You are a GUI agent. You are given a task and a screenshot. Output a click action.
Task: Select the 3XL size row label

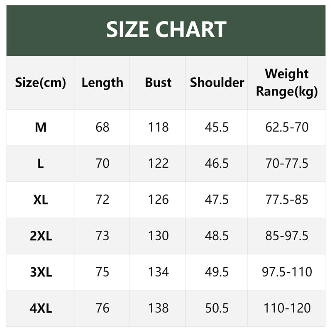(x=40, y=272)
